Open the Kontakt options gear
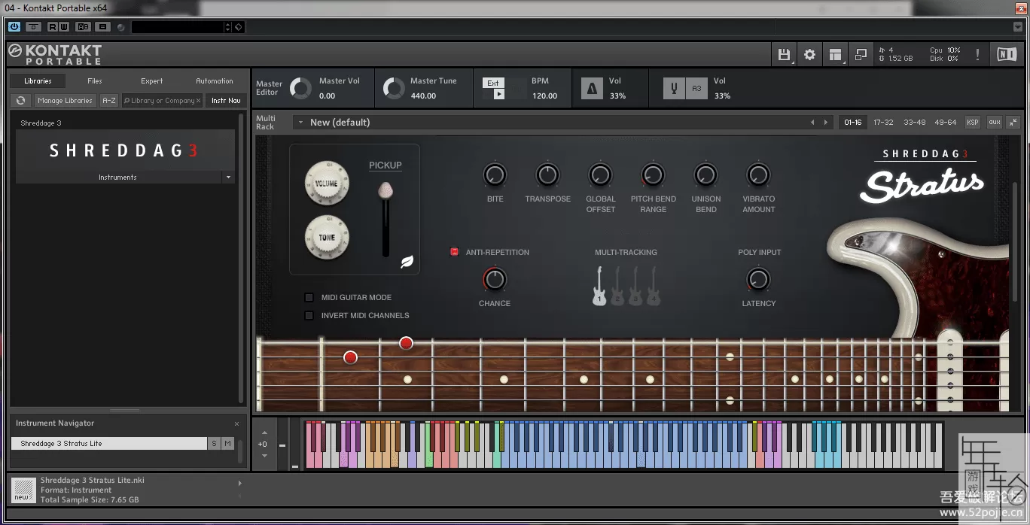Image resolution: width=1030 pixels, height=525 pixels. coord(810,54)
